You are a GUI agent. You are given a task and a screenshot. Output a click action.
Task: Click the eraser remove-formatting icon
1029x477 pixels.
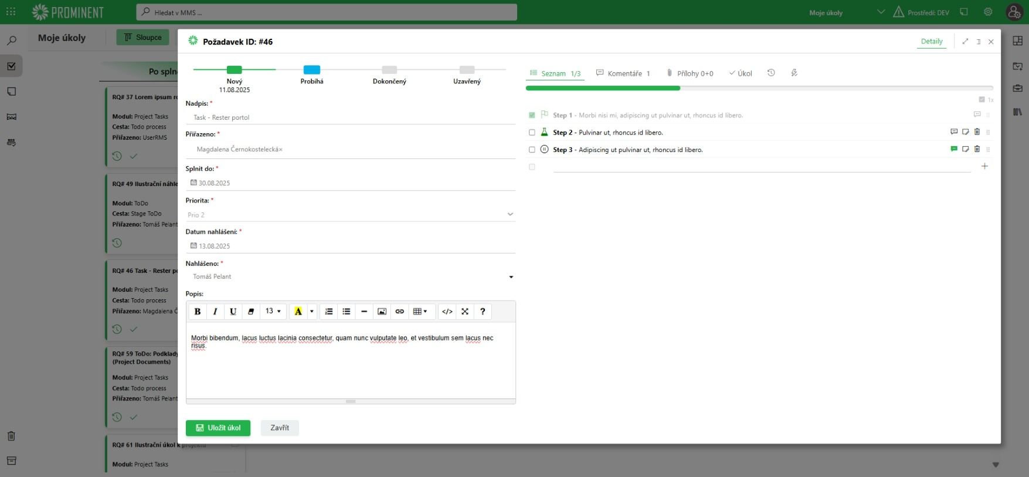pos(251,312)
